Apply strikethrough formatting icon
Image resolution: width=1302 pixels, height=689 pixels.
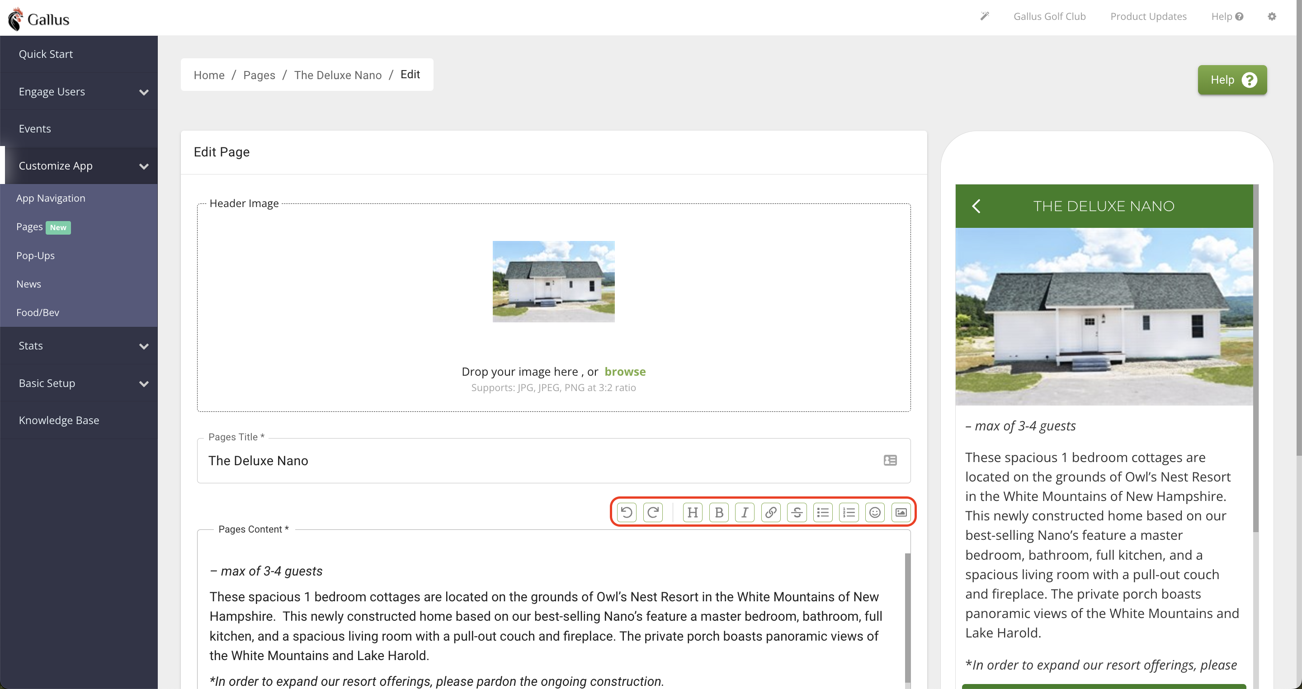(797, 512)
